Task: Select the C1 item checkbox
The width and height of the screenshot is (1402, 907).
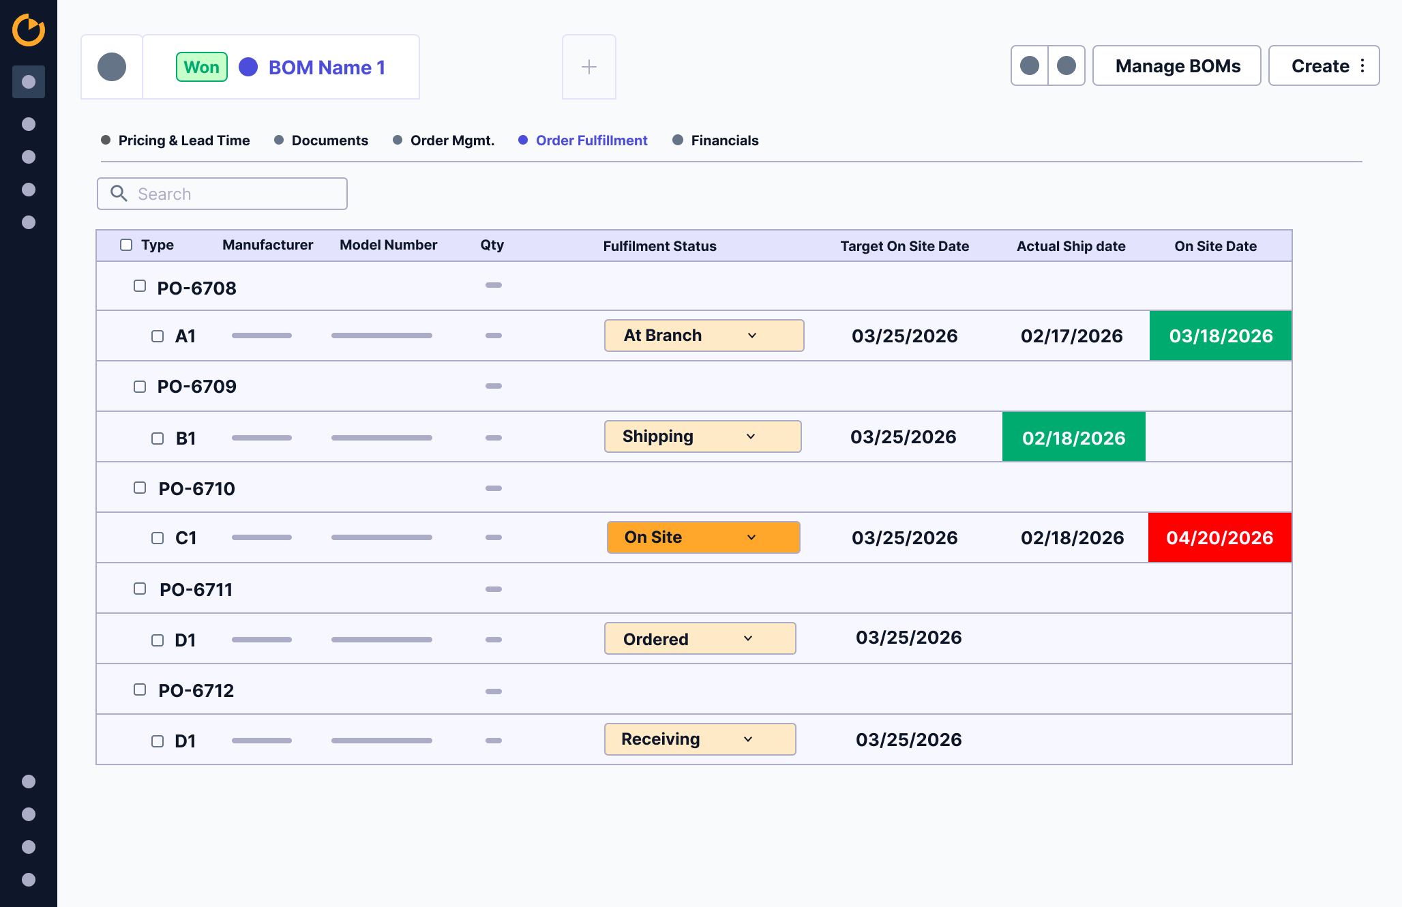Action: click(158, 538)
